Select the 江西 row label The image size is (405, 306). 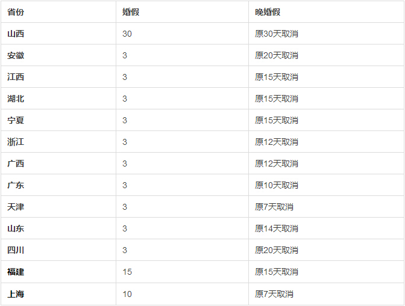[16, 77]
